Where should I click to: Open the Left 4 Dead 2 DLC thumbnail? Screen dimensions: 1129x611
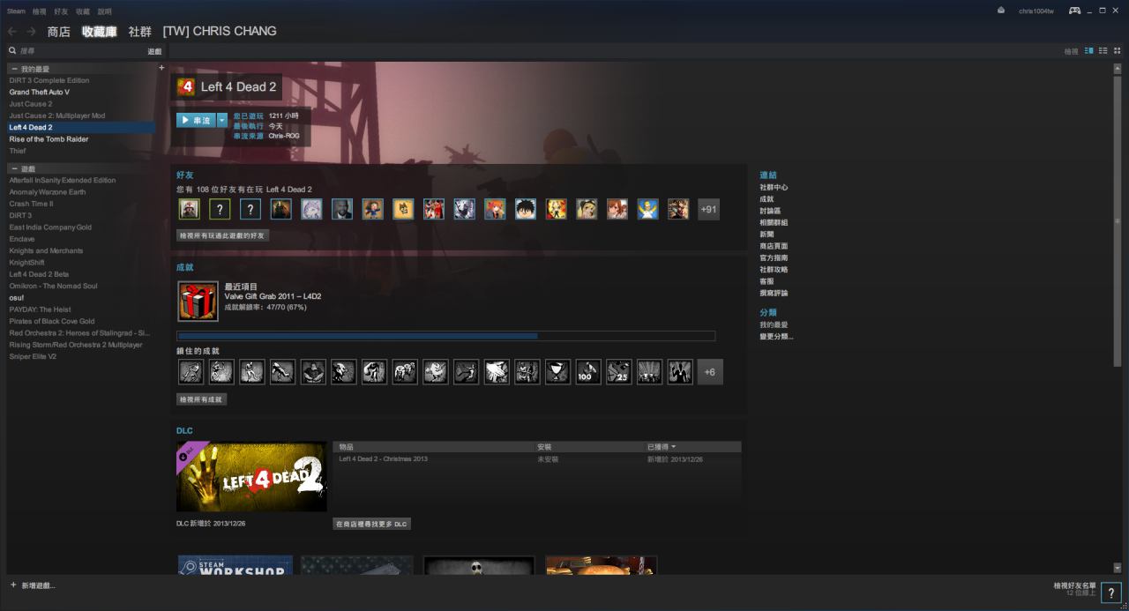tap(251, 477)
